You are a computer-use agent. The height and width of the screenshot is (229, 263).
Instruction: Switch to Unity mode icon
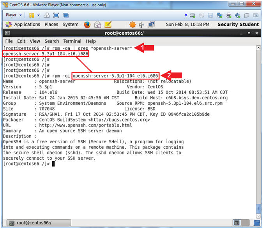[x=66, y=15]
